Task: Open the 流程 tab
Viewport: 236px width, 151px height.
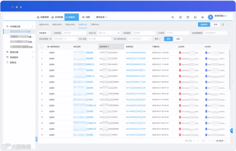Action: (x=86, y=17)
